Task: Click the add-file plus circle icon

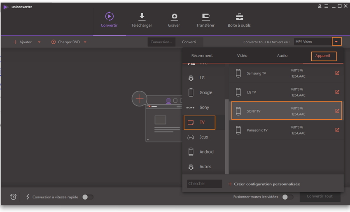Action: tap(140, 99)
